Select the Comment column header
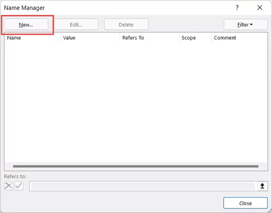Image resolution: width=272 pixels, height=213 pixels. click(x=238, y=38)
